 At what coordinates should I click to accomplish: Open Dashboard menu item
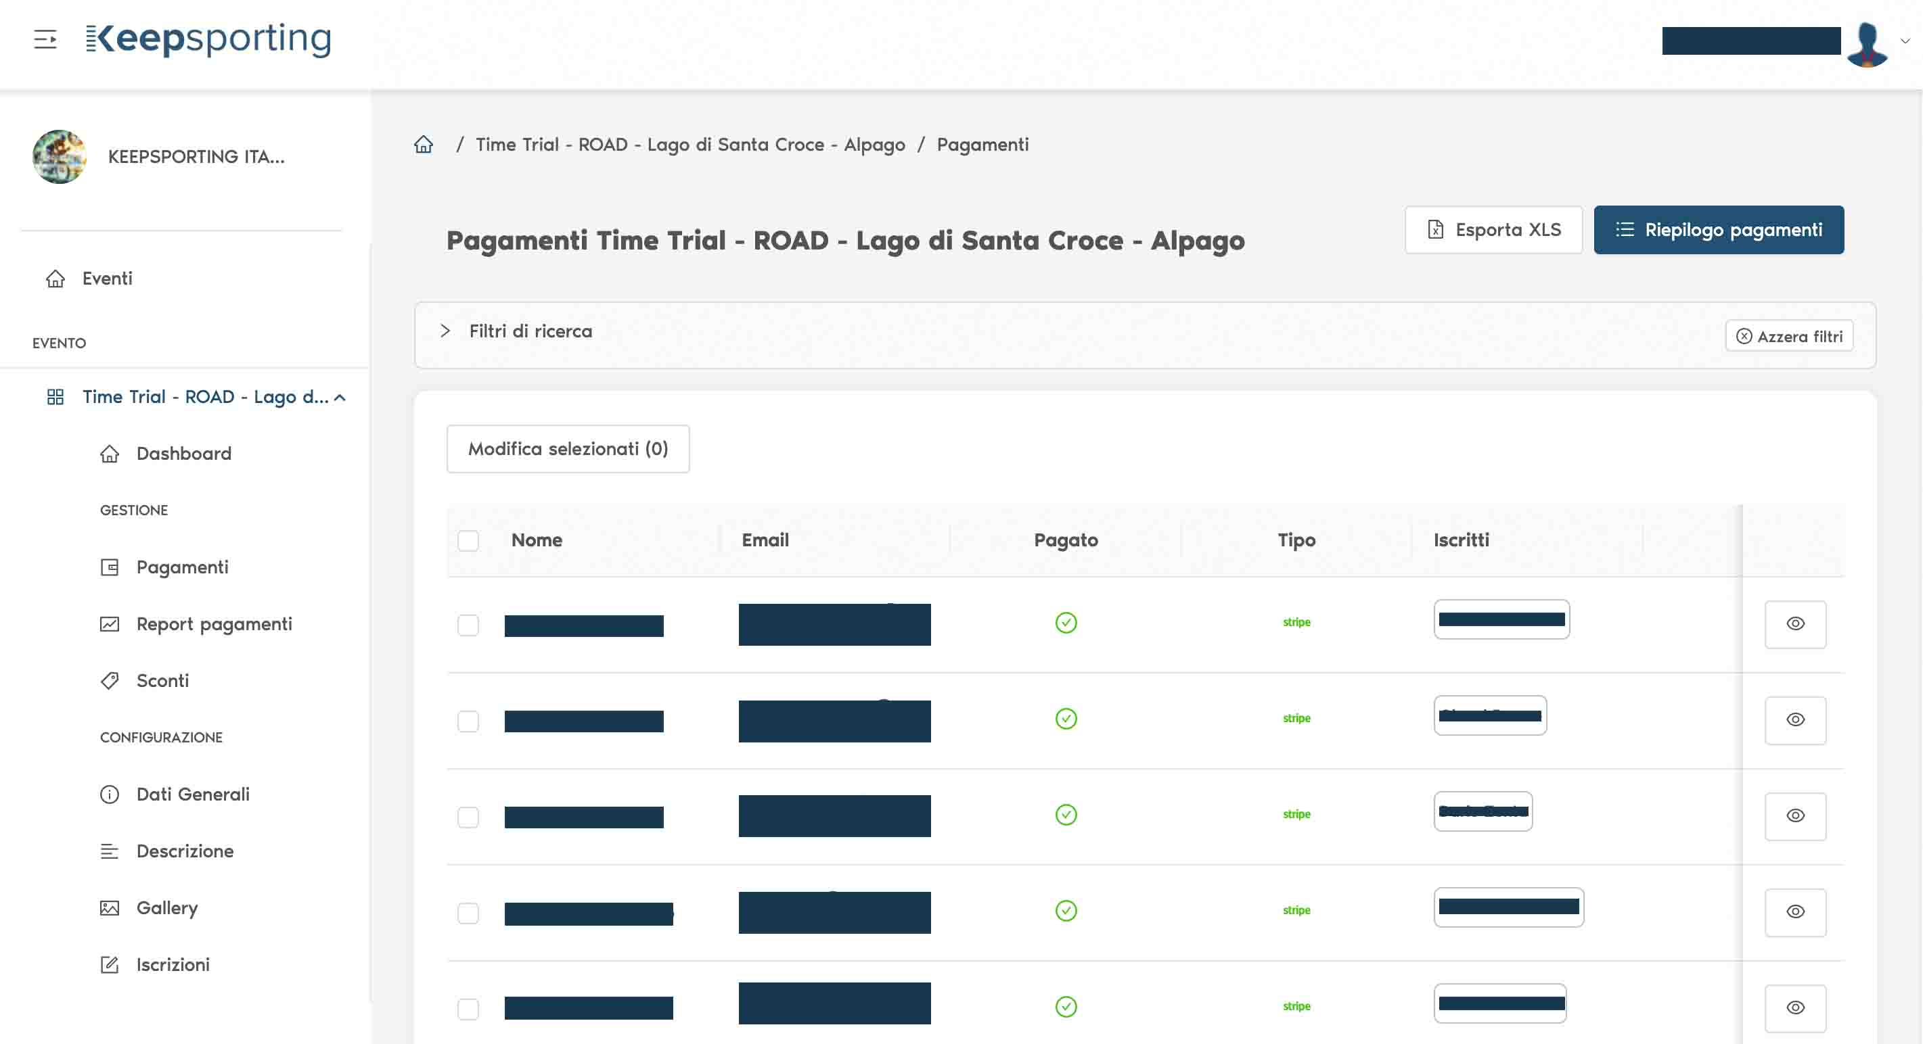pos(183,454)
